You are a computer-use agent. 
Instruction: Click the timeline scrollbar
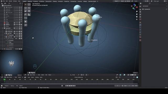(70, 84)
